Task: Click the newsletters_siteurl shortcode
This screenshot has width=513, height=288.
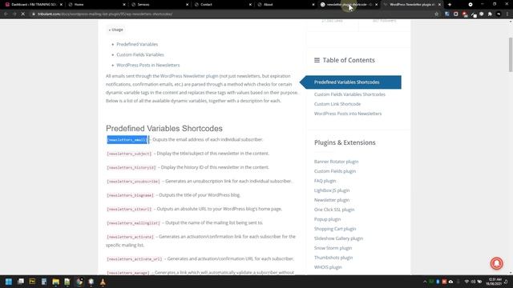Action: pos(129,209)
